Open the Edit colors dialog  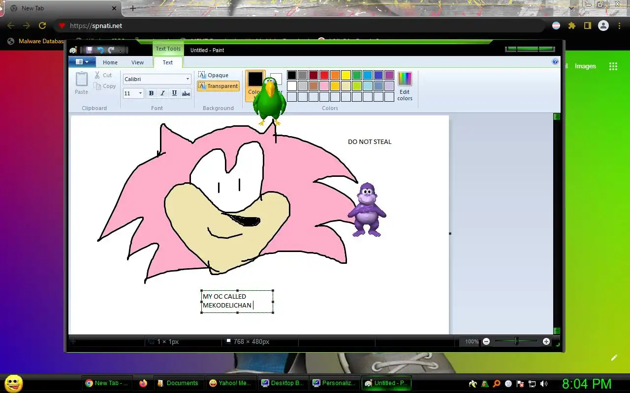coord(405,86)
